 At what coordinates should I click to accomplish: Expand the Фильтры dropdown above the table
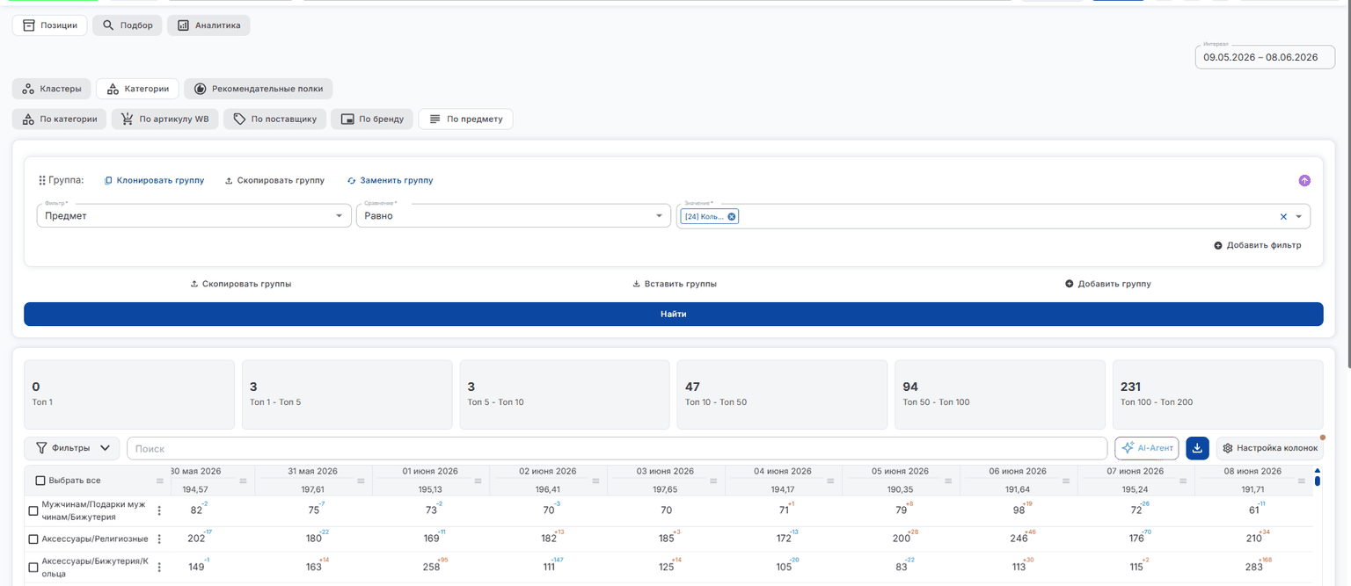pyautogui.click(x=72, y=448)
